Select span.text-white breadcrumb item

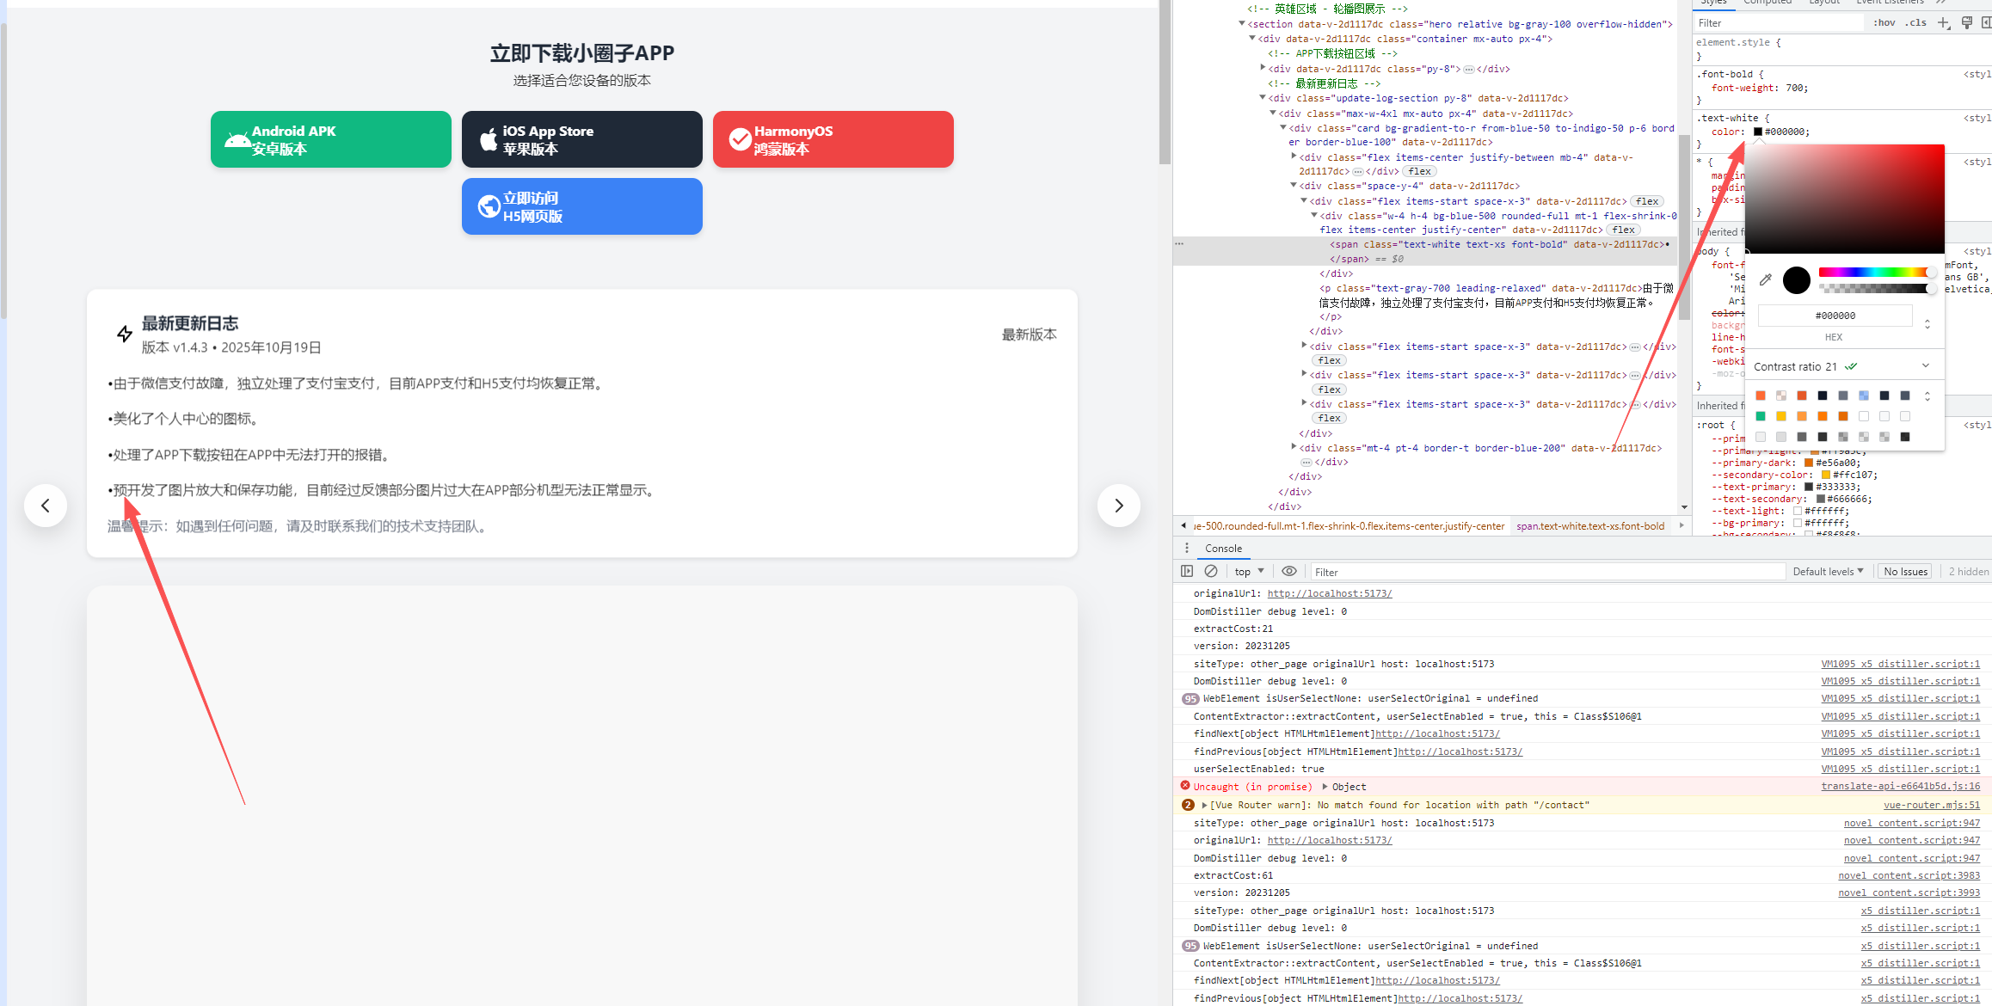[1590, 525]
